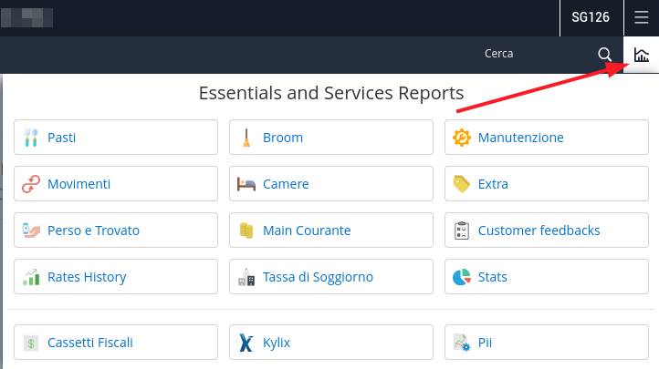This screenshot has width=659, height=369.
Task: Open the Camere report
Action: pyautogui.click(x=331, y=184)
